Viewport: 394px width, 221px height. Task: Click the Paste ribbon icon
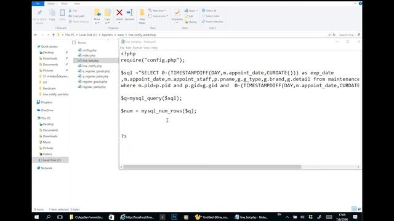(x=62, y=15)
